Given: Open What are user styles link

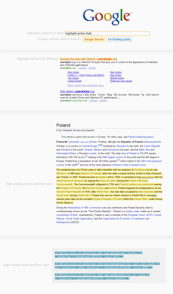Looking at the screenshot, I should (x=121, y=81).
